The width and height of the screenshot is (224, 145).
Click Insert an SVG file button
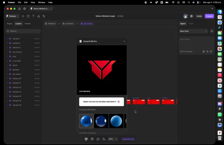(x=101, y=102)
